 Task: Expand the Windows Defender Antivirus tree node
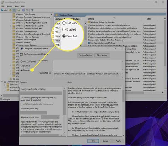[11, 20]
